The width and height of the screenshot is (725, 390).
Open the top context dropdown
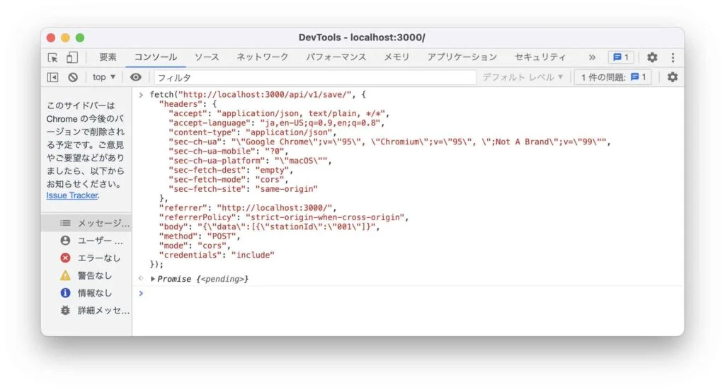[x=104, y=77]
